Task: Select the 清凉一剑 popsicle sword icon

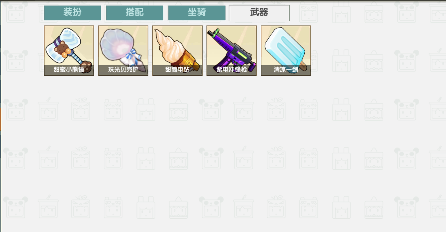Action: click(x=286, y=50)
